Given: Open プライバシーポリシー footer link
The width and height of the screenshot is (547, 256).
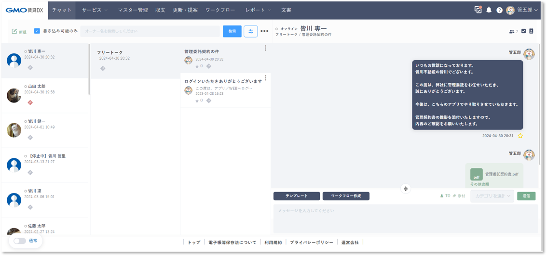Looking at the screenshot, I should coord(312,243).
